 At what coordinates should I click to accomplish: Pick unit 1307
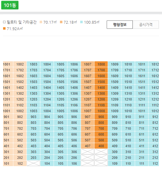[x=88, y=93]
